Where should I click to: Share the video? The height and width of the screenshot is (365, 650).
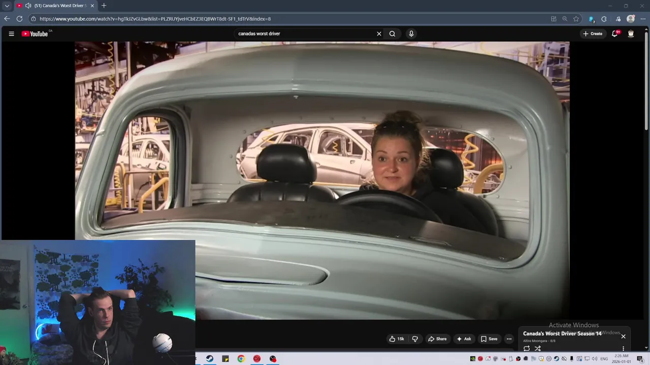[437, 339]
